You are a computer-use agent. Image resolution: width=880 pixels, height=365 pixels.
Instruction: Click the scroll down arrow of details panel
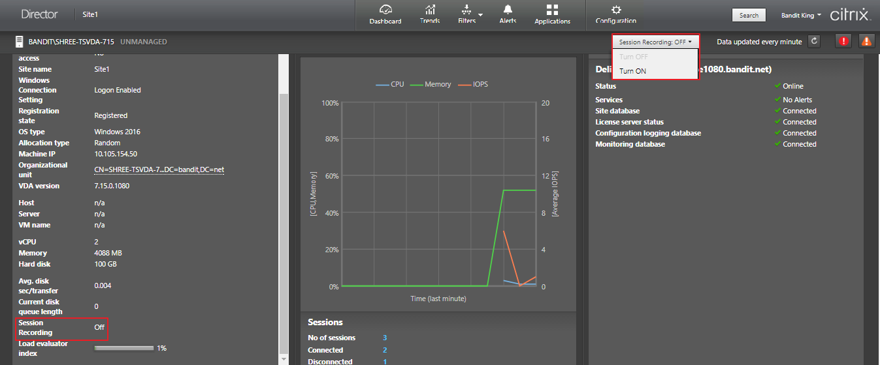(x=283, y=359)
